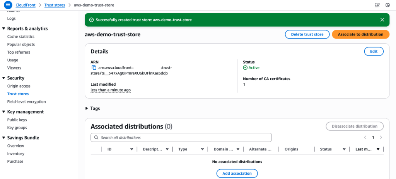The width and height of the screenshot is (396, 179).
Task: Go to next page of distributions
Action: [381, 137]
